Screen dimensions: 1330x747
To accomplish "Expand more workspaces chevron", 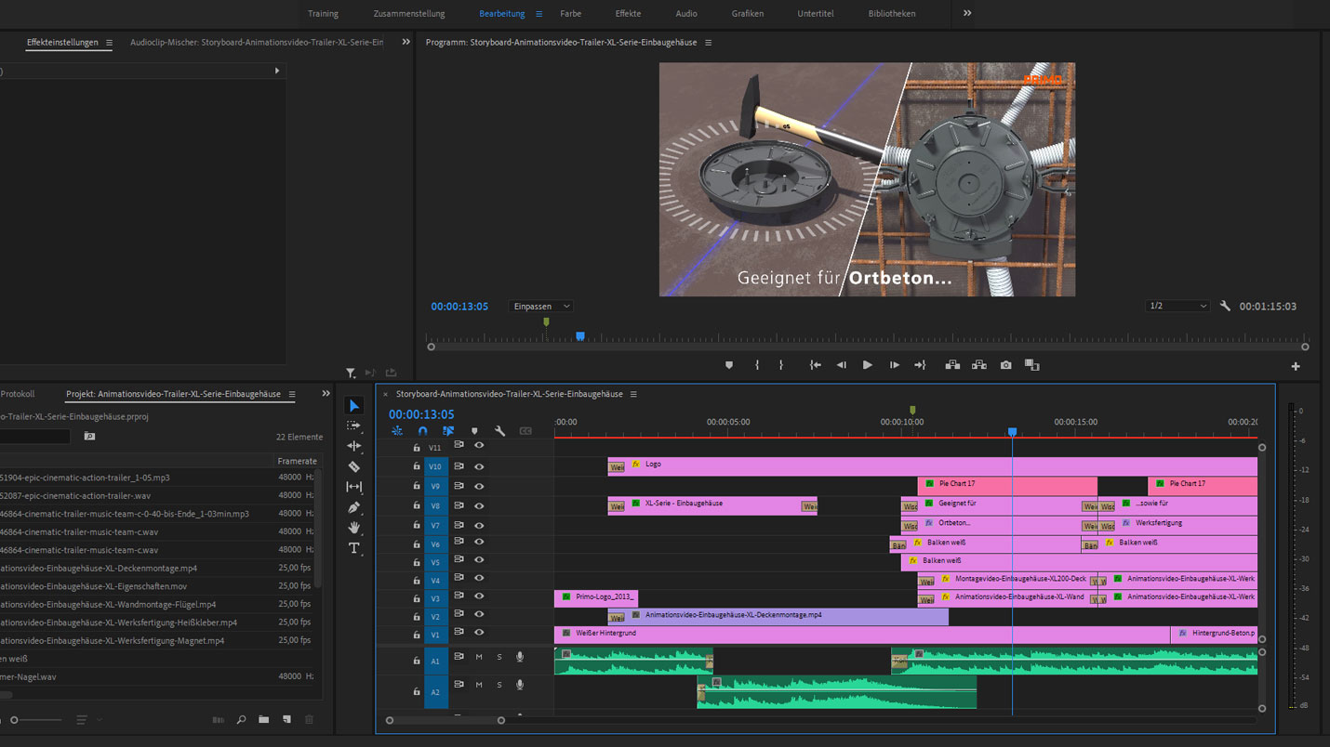I will point(967,13).
